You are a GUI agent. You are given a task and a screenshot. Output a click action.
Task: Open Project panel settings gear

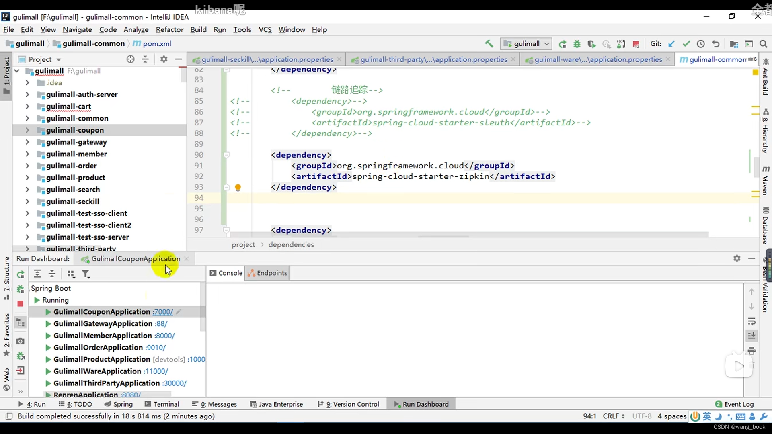(x=164, y=59)
